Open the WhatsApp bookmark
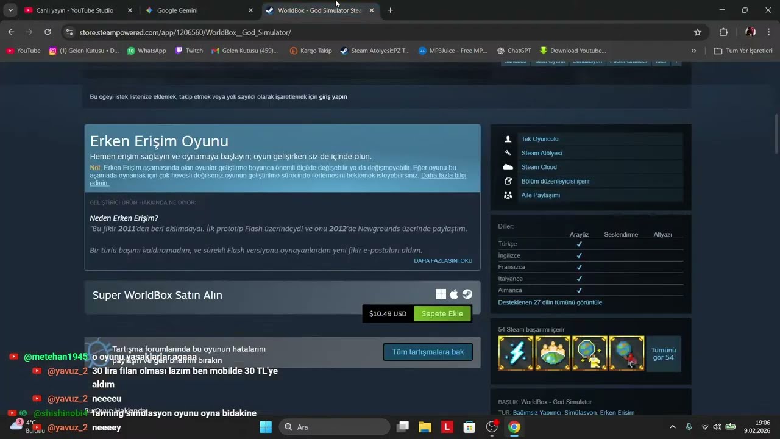Viewport: 780px width, 439px height. pos(146,51)
